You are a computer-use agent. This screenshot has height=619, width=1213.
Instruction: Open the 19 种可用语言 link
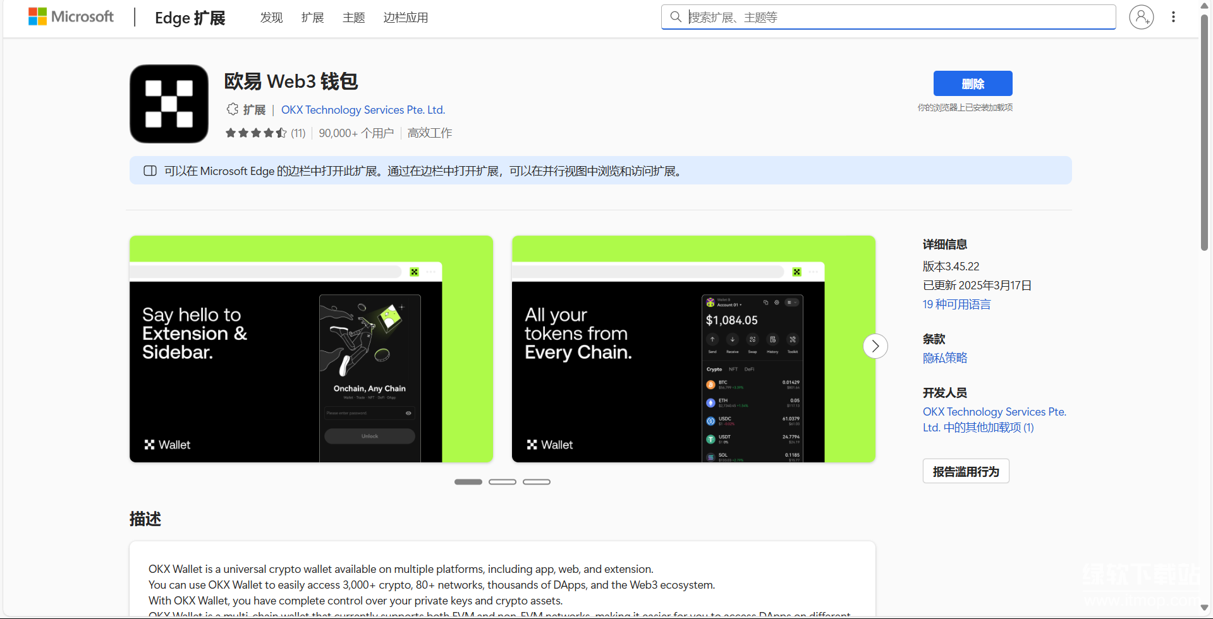point(956,304)
